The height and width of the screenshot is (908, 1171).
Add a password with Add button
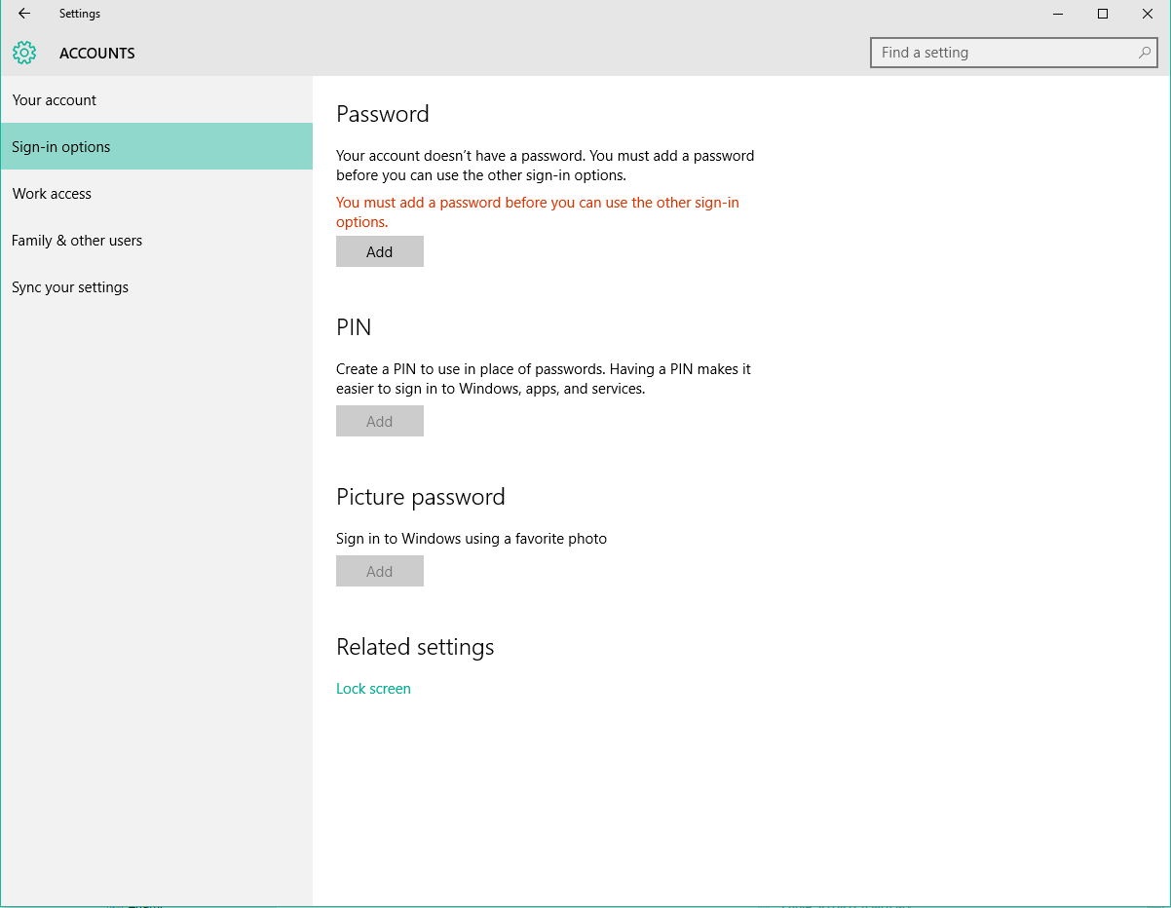click(380, 251)
